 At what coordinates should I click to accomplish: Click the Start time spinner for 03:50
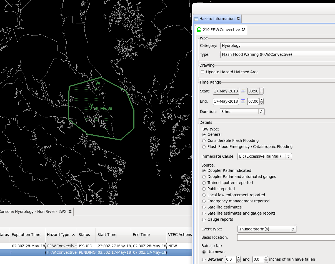pos(261,91)
